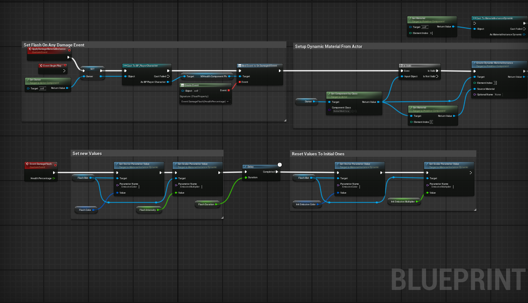Select the Set new Values comment title

click(x=87, y=154)
